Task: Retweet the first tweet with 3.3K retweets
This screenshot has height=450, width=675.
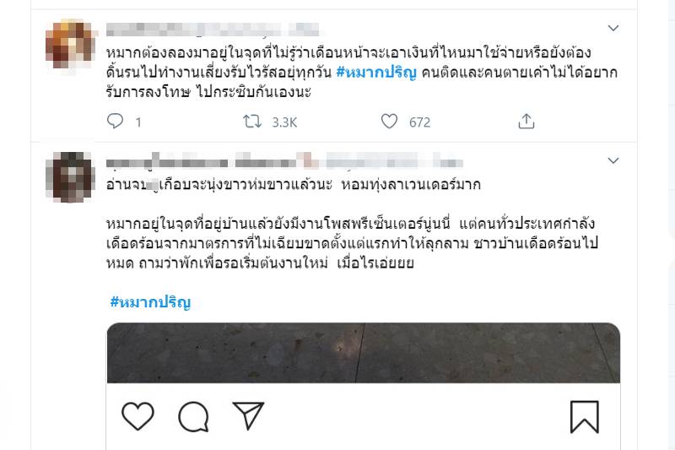Action: (252, 122)
